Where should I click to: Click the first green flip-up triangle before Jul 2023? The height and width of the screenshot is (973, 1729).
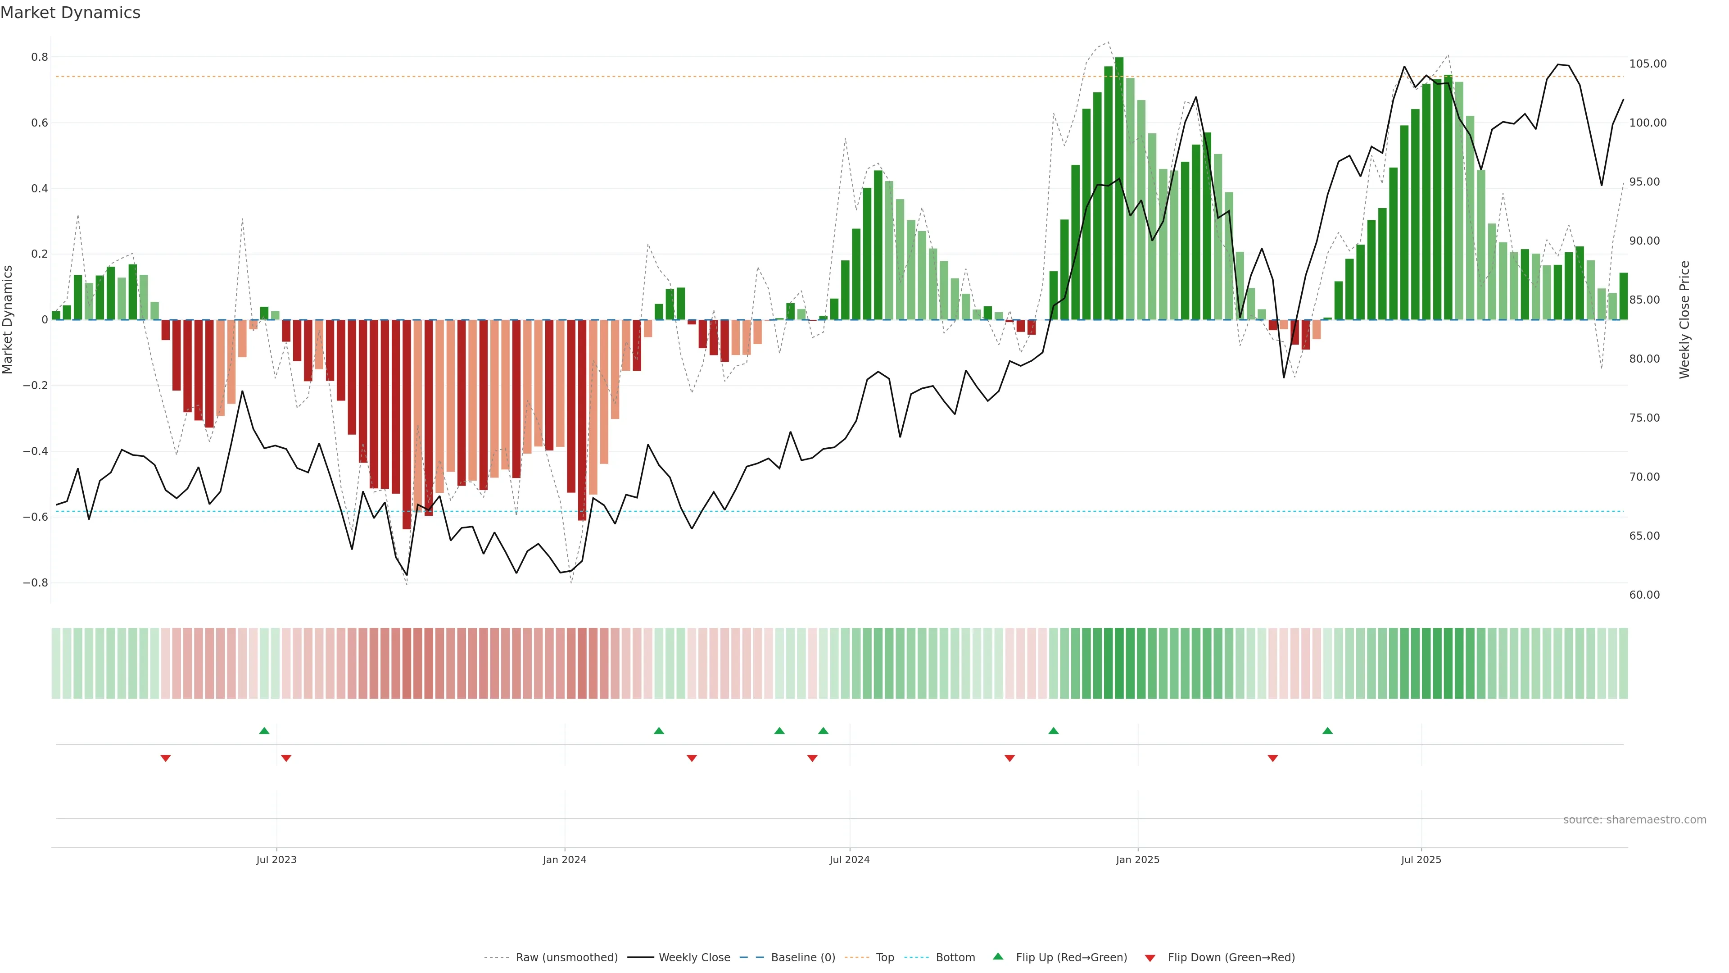pyautogui.click(x=264, y=731)
